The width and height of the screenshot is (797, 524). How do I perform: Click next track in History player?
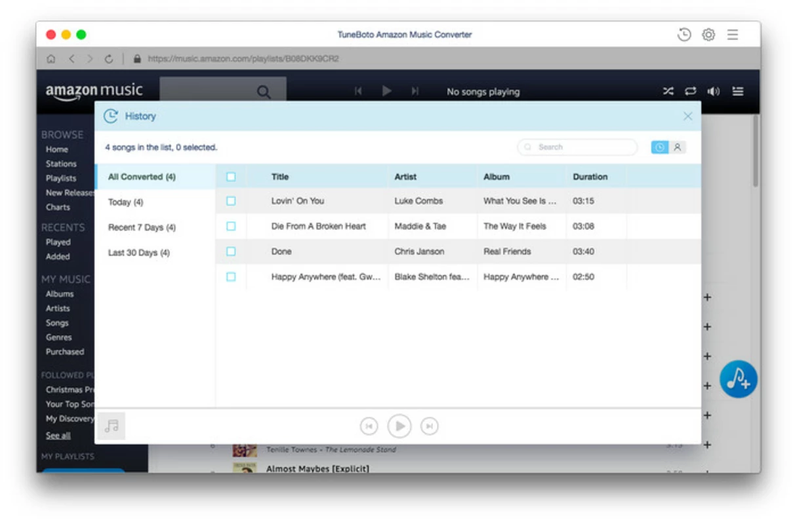pos(430,426)
